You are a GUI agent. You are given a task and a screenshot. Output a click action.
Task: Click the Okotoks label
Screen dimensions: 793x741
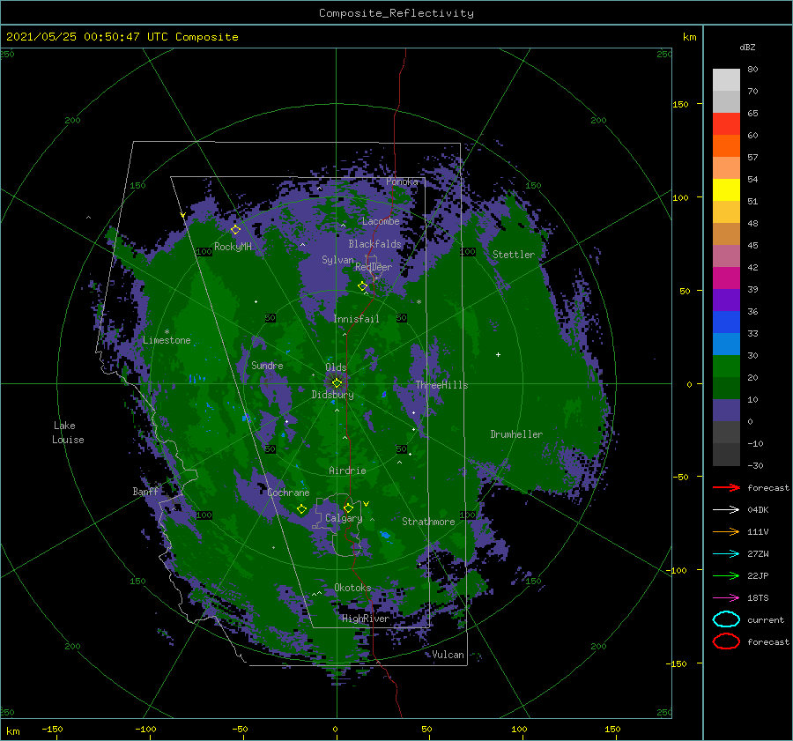352,588
